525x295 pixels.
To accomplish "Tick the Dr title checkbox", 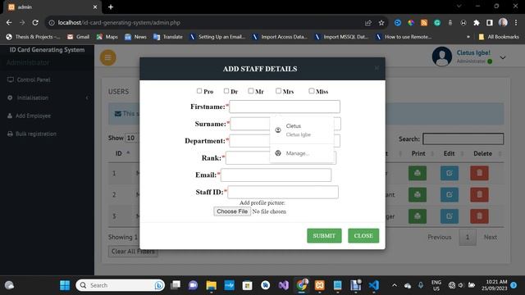I will pos(226,91).
